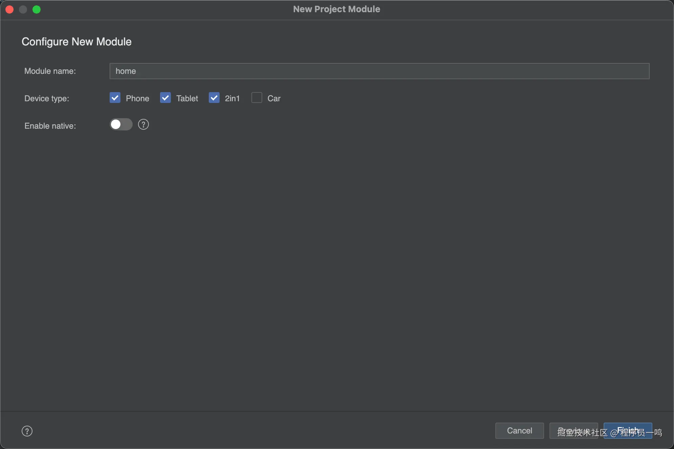Click the help icon beside Enable native
The width and height of the screenshot is (674, 449).
click(x=143, y=125)
